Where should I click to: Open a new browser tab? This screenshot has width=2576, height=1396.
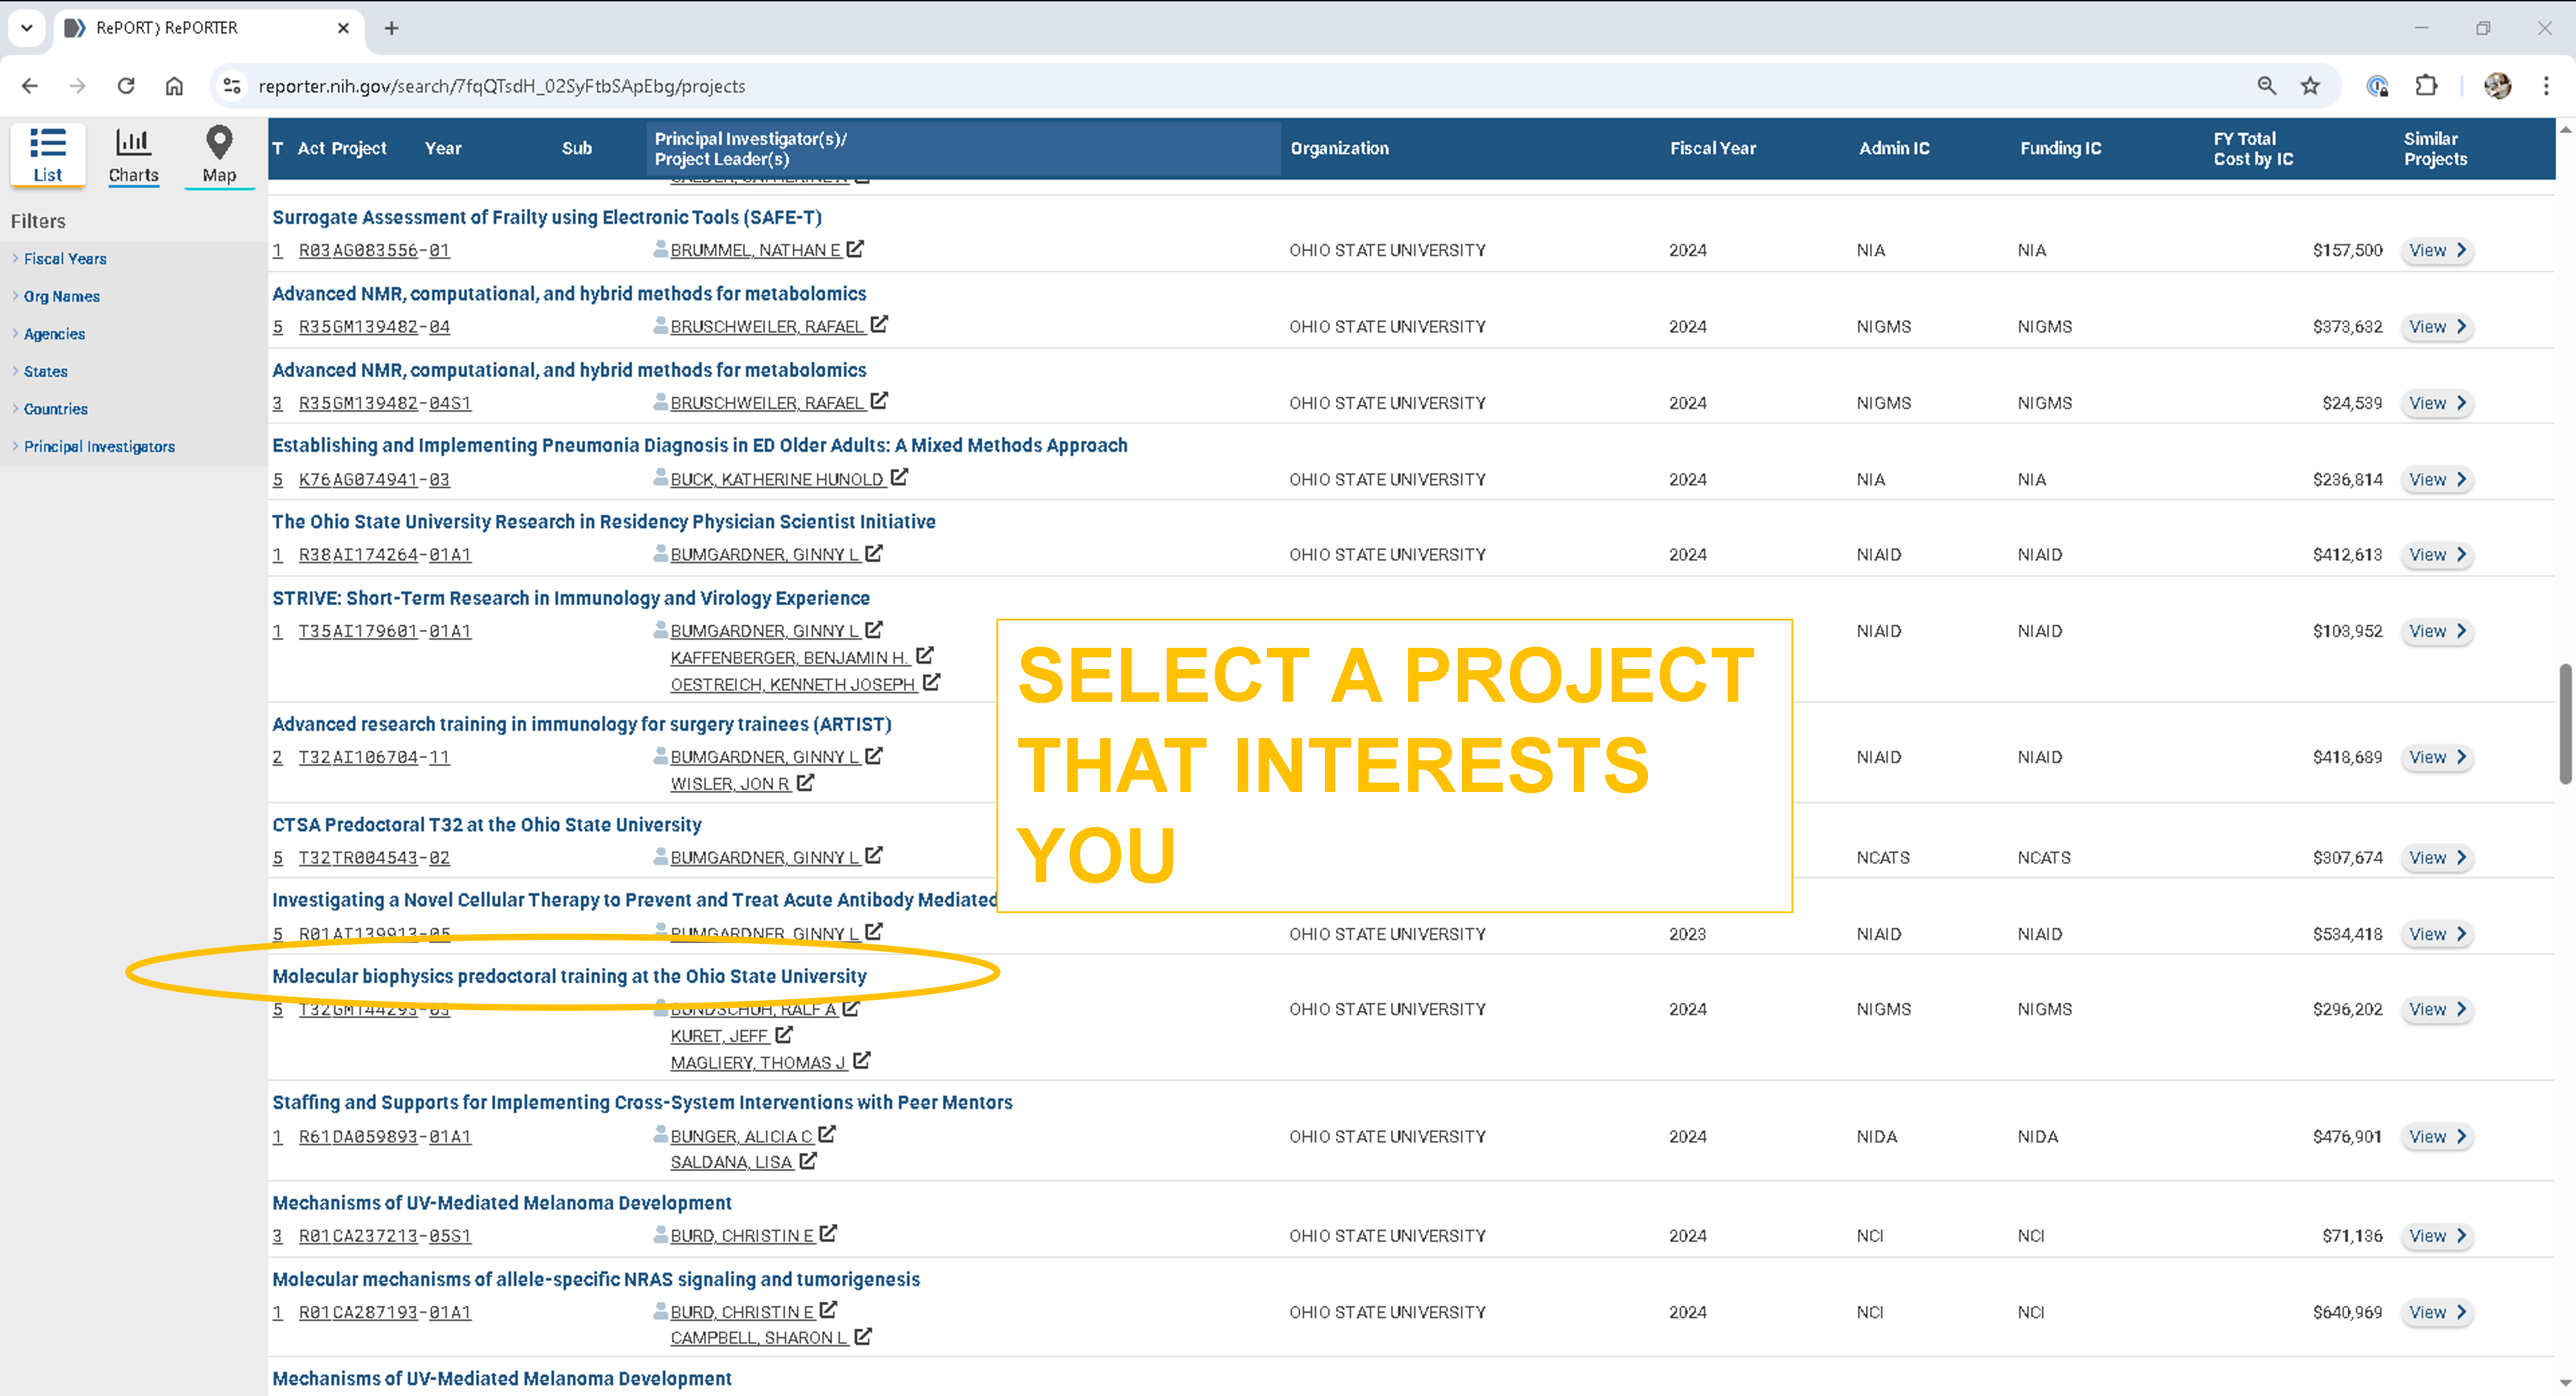(x=391, y=28)
